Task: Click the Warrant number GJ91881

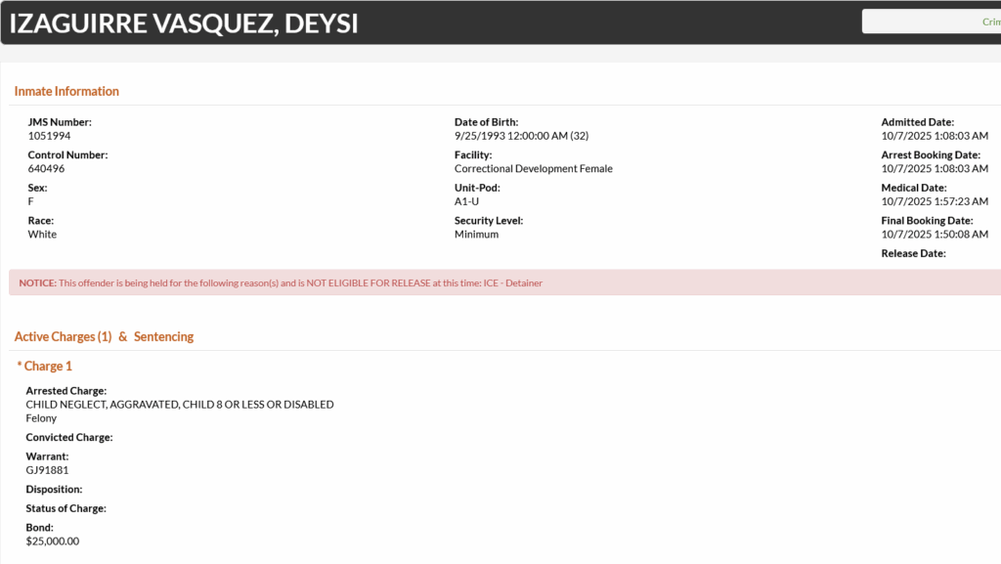Action: point(47,469)
